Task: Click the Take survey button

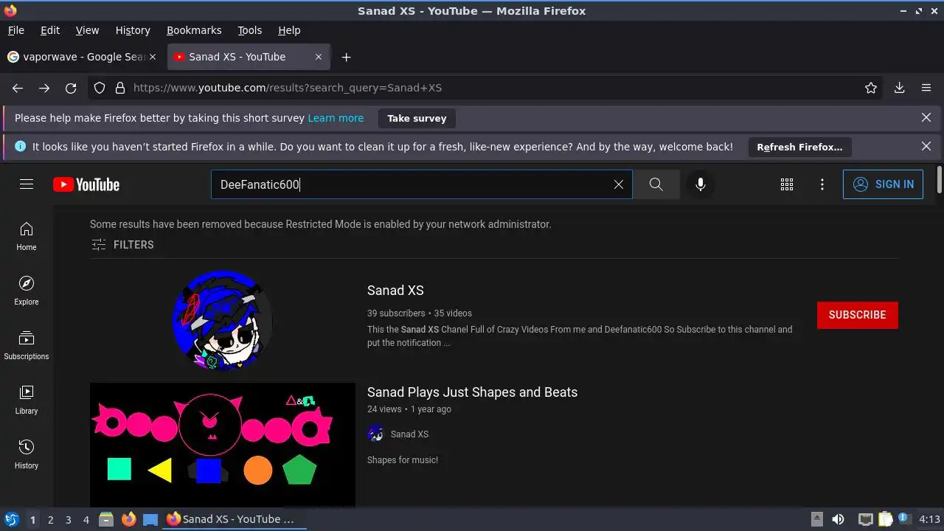Action: pyautogui.click(x=417, y=118)
